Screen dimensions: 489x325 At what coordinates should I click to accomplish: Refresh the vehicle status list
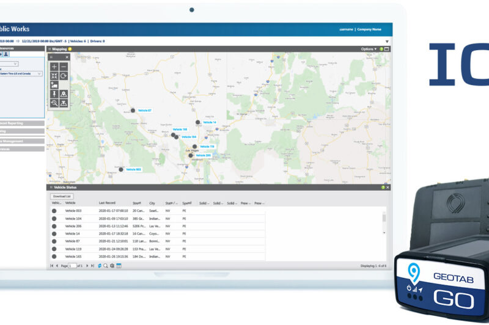tap(100, 266)
